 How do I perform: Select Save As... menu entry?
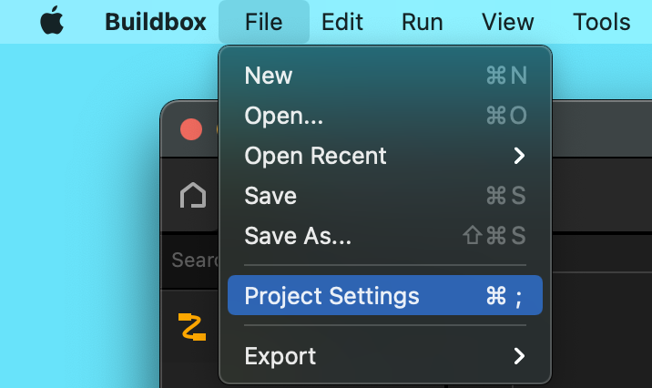(x=385, y=236)
